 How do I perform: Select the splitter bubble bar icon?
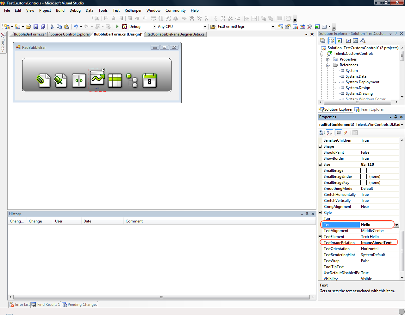[x=79, y=80]
